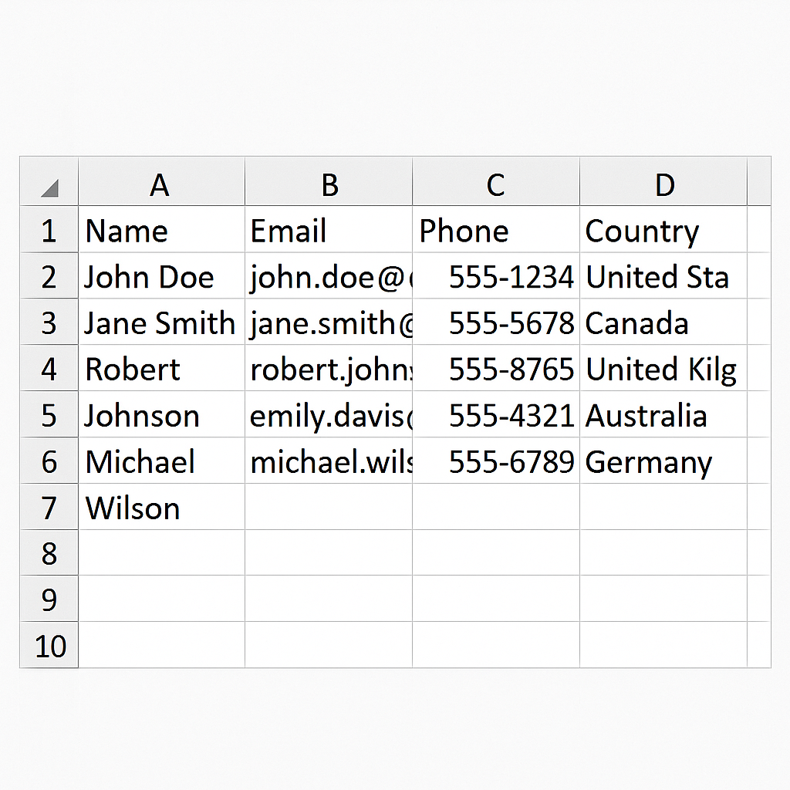Click the Phone header cell
This screenshot has height=790, width=790.
(496, 229)
